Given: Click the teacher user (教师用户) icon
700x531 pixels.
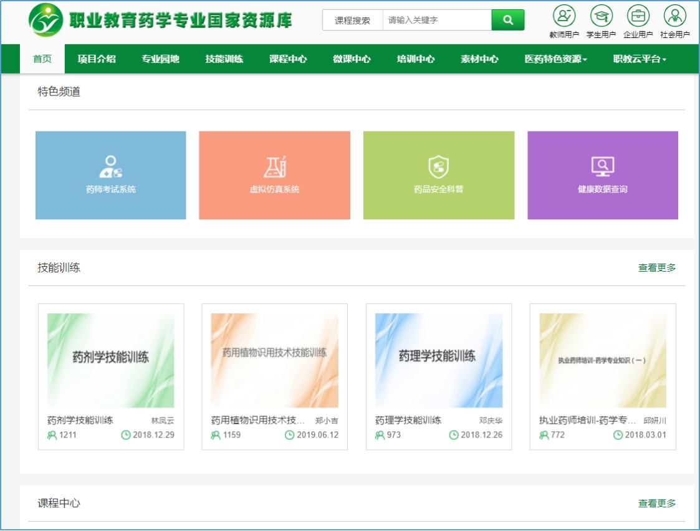Looking at the screenshot, I should [564, 16].
